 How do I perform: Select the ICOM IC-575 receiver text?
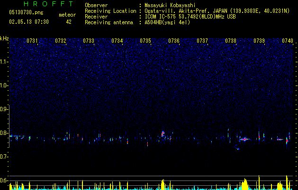190,17
